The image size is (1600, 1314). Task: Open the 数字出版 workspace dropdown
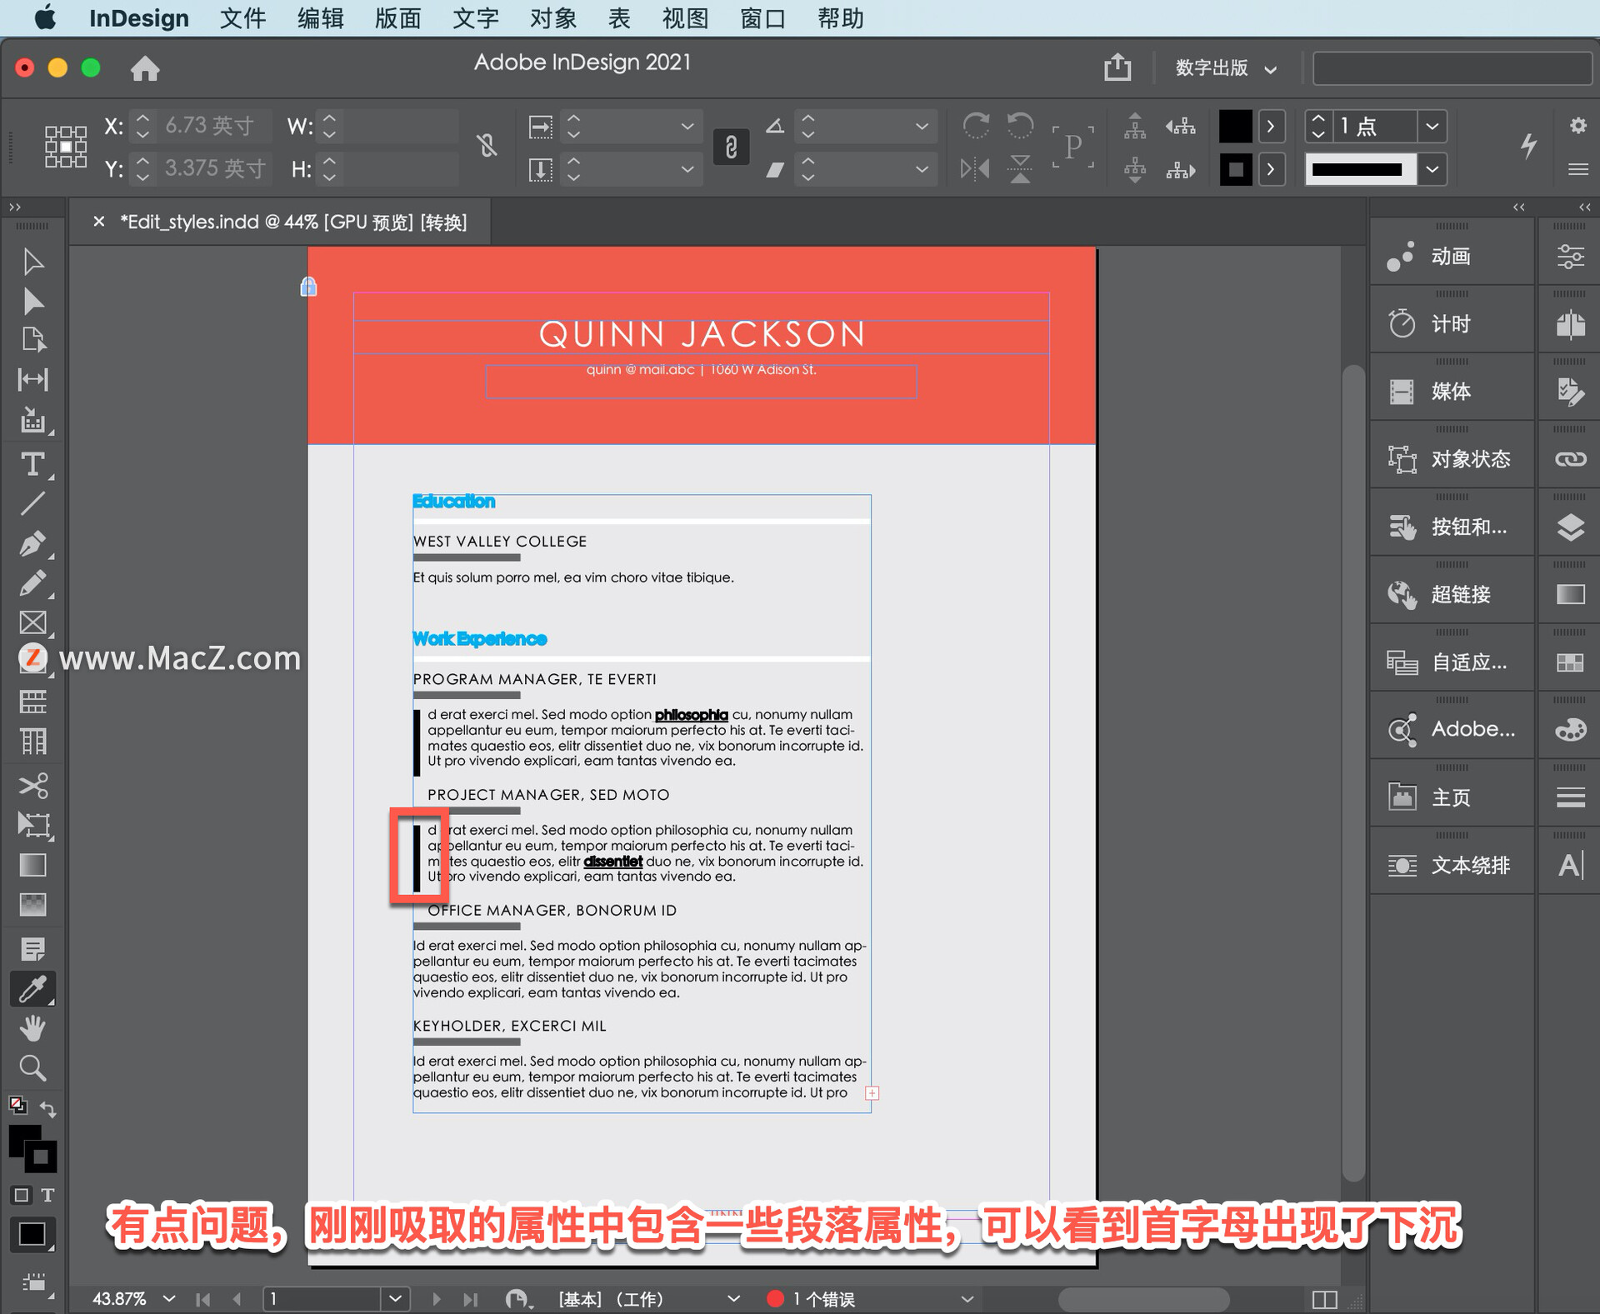coord(1225,68)
